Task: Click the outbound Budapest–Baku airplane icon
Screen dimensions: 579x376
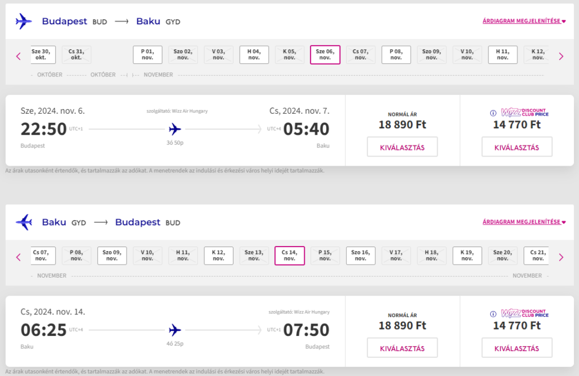Action: 24,21
